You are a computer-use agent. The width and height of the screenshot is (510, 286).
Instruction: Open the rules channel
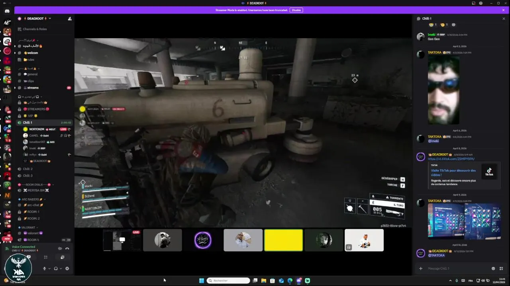(x=44, y=60)
